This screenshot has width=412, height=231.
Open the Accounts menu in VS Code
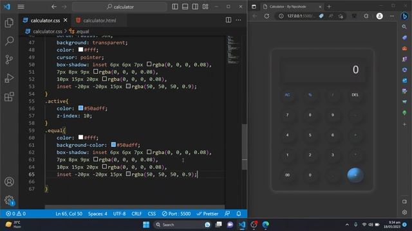click(9, 182)
